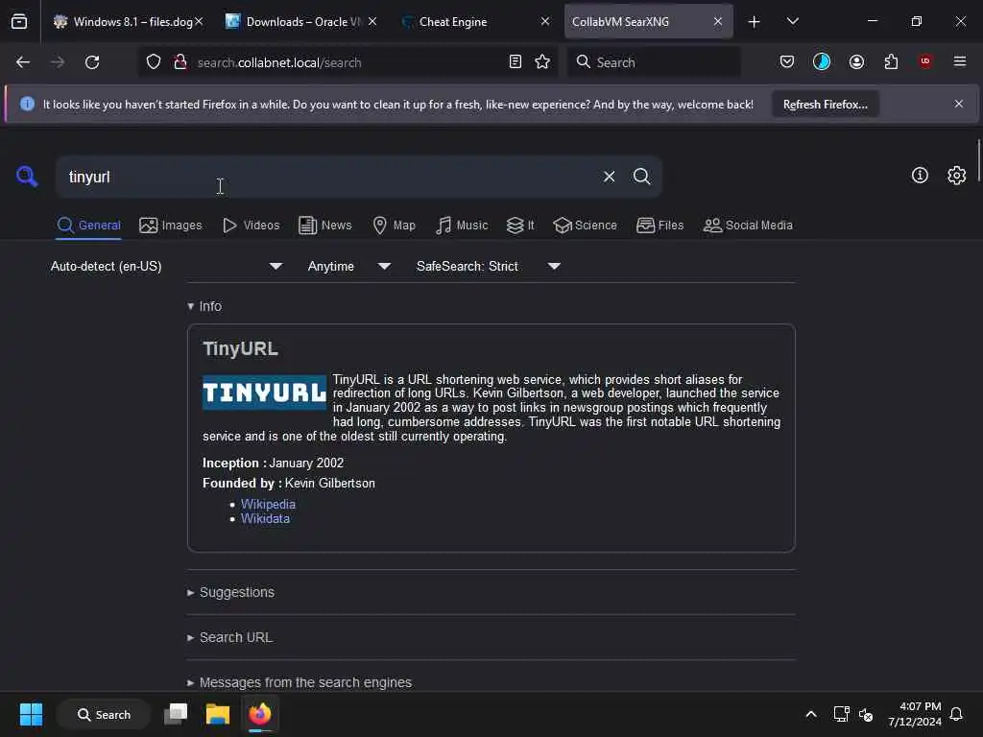
Task: Open the taskbar Search box
Action: (x=104, y=714)
